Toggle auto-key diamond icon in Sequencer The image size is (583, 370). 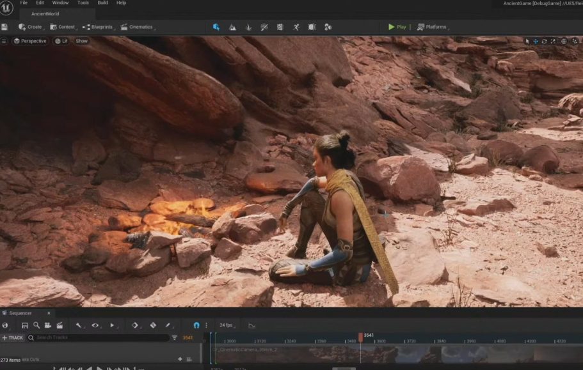pos(153,325)
